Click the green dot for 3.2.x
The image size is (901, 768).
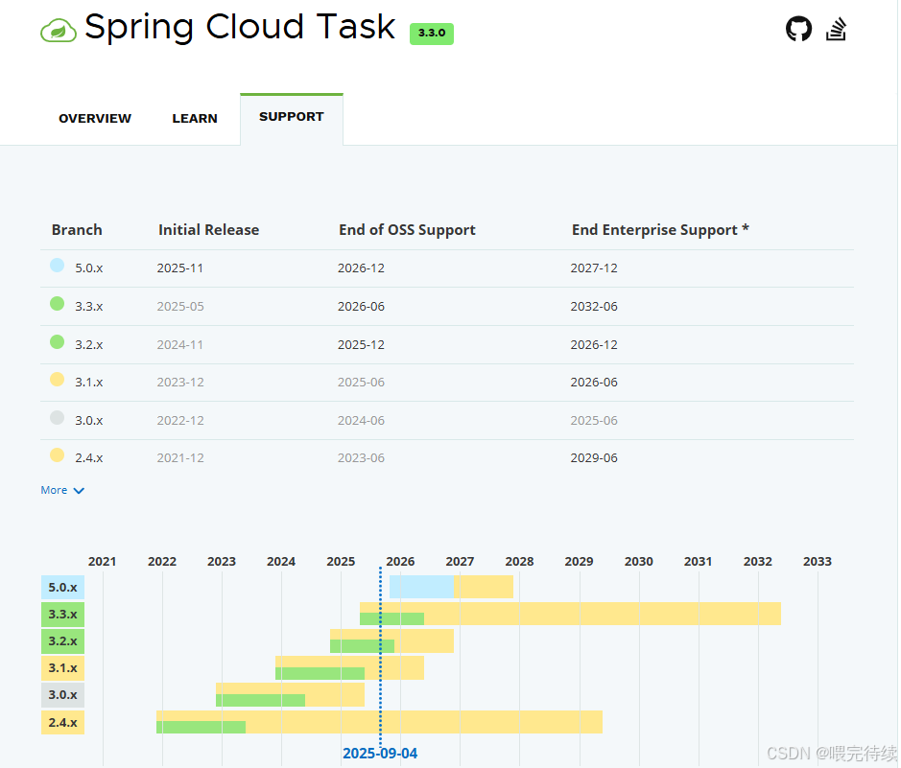[57, 342]
